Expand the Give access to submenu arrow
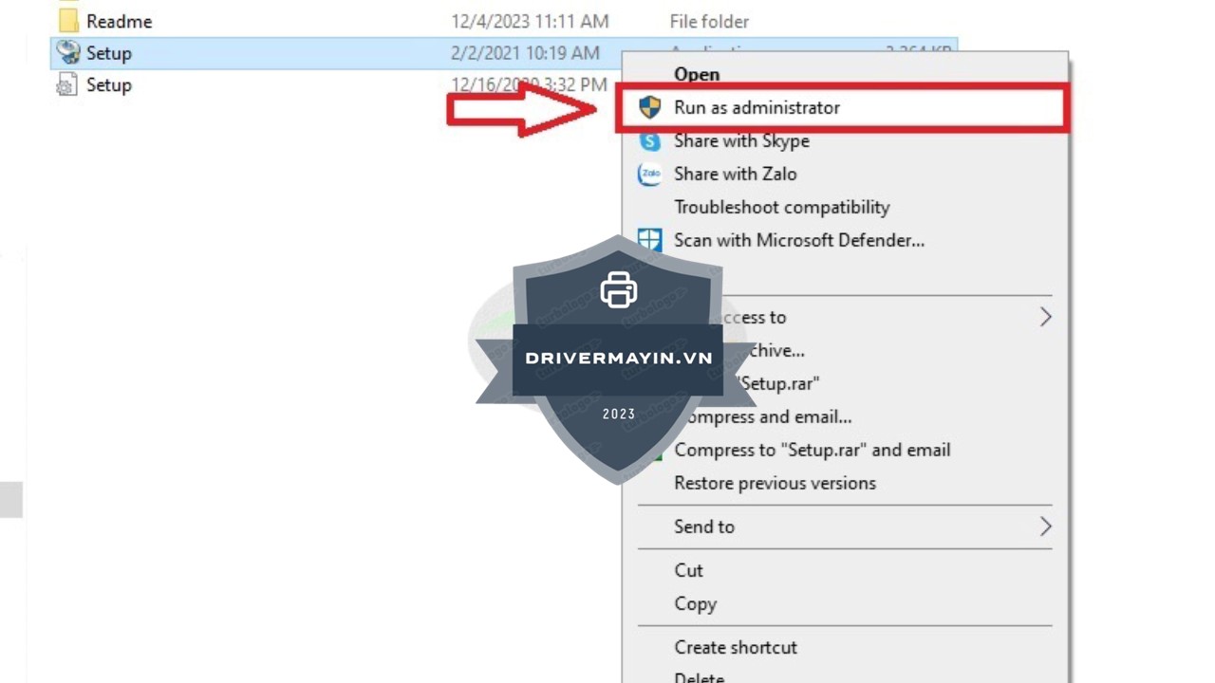 1045,317
